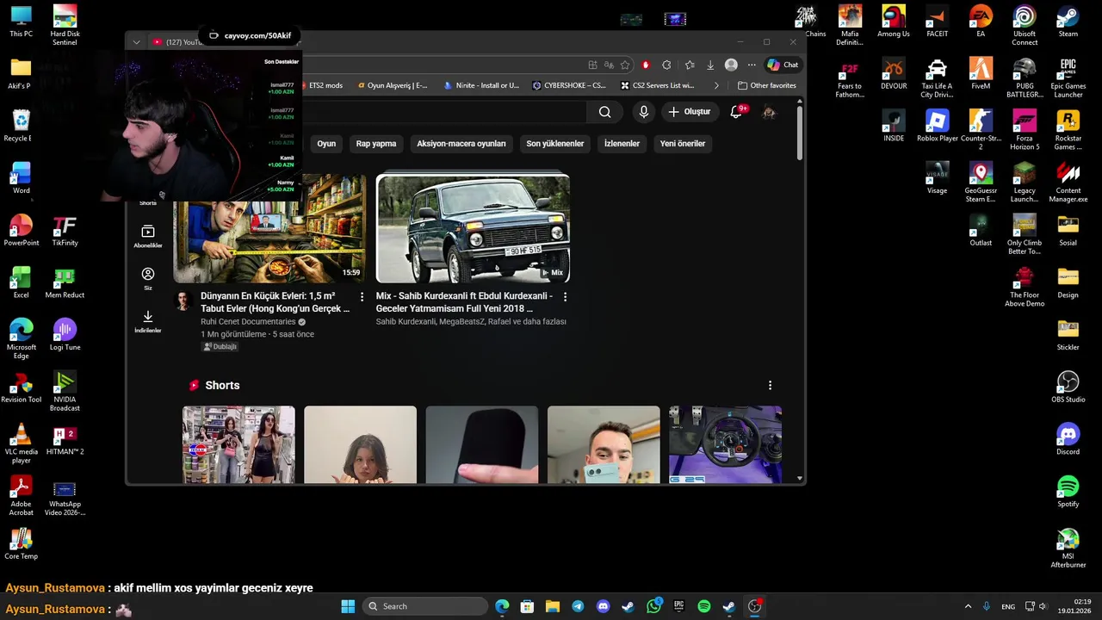Select the Rap yapma filter chip
The image size is (1102, 620).
(x=376, y=144)
